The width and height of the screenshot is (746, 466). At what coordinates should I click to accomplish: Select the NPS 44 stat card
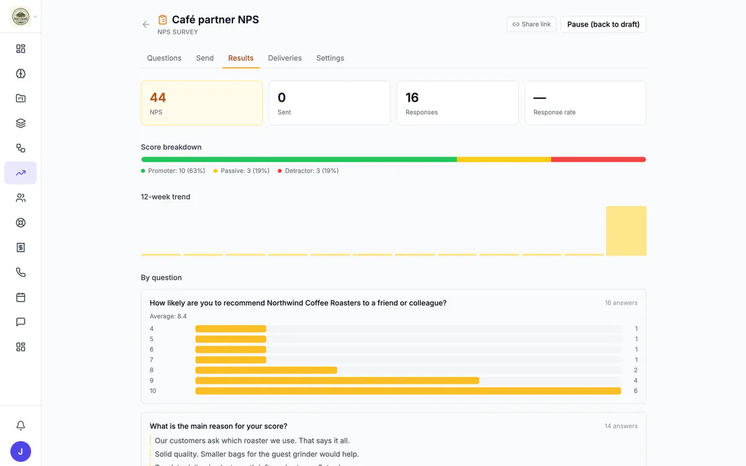[202, 103]
